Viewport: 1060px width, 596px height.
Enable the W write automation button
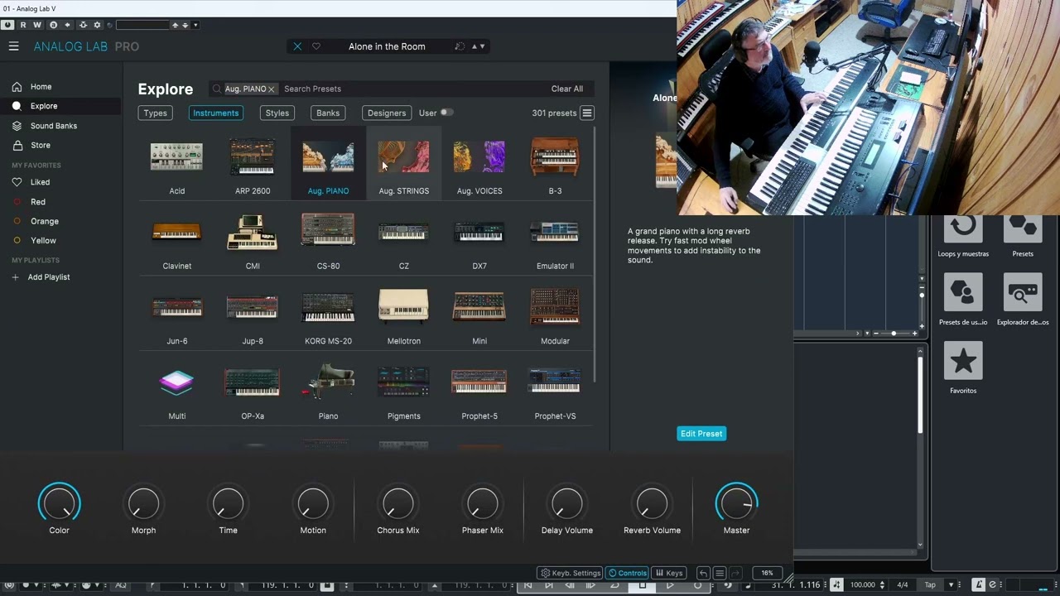click(37, 25)
